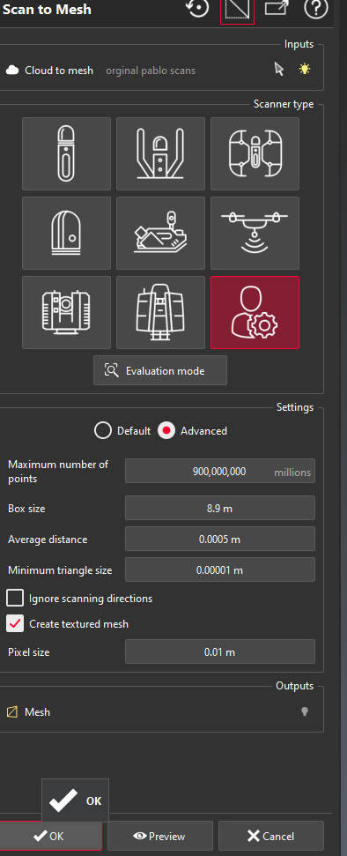
Task: Click the Evaluation mode button
Action: (160, 370)
